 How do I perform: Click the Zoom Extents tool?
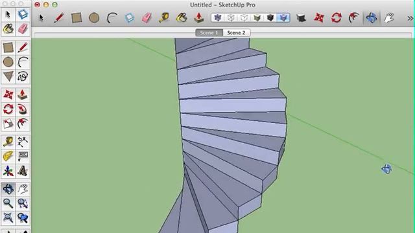coord(8,217)
